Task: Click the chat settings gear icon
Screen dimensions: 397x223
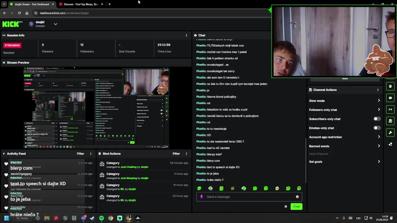Action: tap(286, 207)
